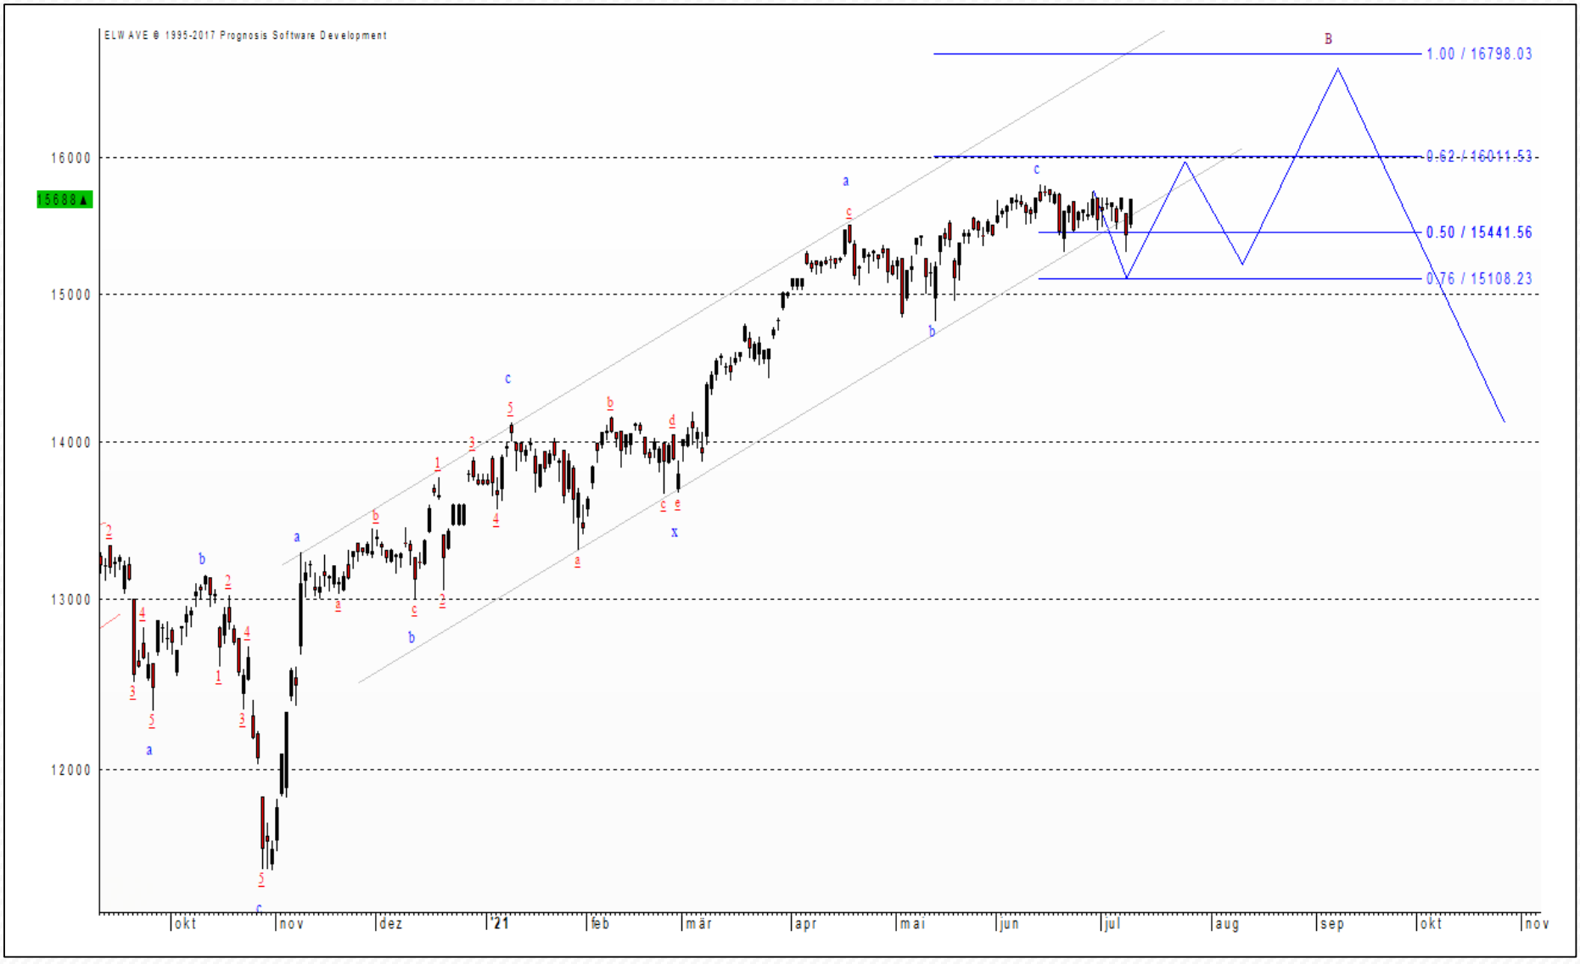Click the mai month label on time axis
The width and height of the screenshot is (1580, 964).
913,924
